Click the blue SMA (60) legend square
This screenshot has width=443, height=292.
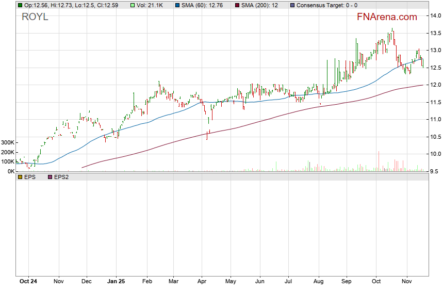177,5
